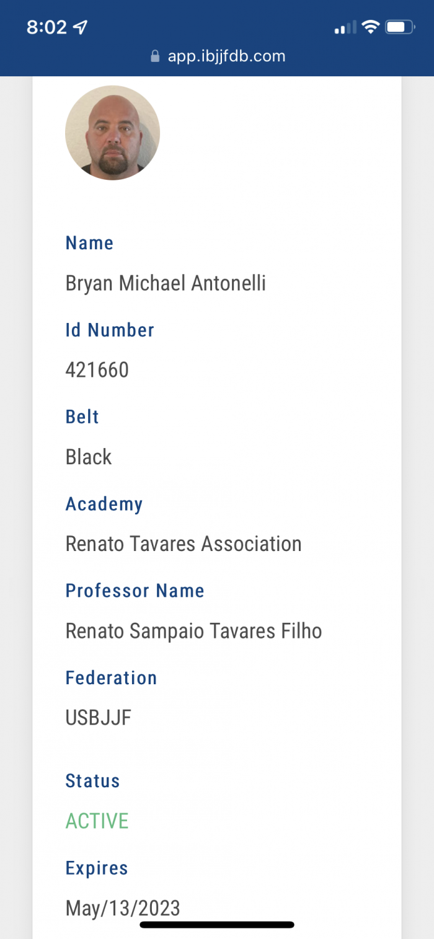The width and height of the screenshot is (434, 939).
Task: Tap the cellular signal bars icon
Action: (345, 27)
